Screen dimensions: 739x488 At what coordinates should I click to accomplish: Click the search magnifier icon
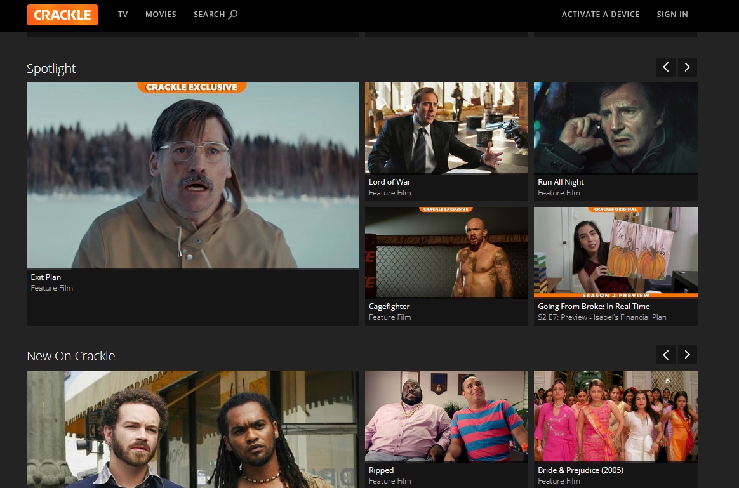[233, 15]
